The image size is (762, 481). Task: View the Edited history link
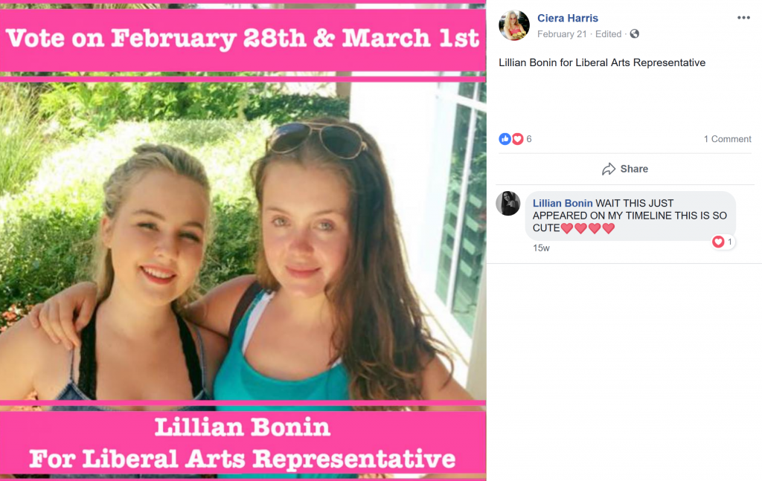coord(609,34)
